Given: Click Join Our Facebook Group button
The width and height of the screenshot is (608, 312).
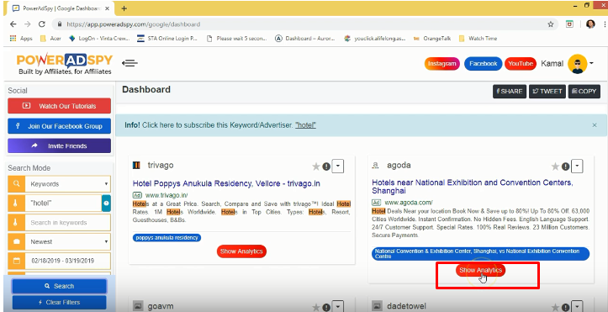Looking at the screenshot, I should 59,126.
